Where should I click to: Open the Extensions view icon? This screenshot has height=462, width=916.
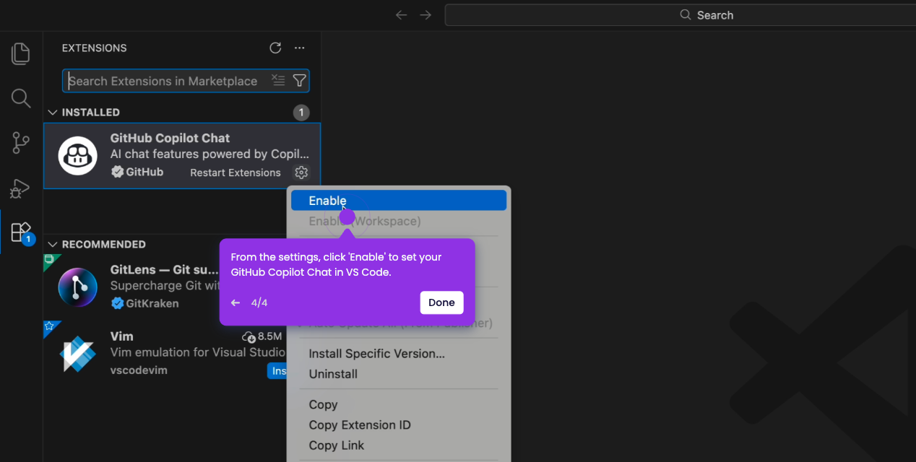(x=21, y=232)
